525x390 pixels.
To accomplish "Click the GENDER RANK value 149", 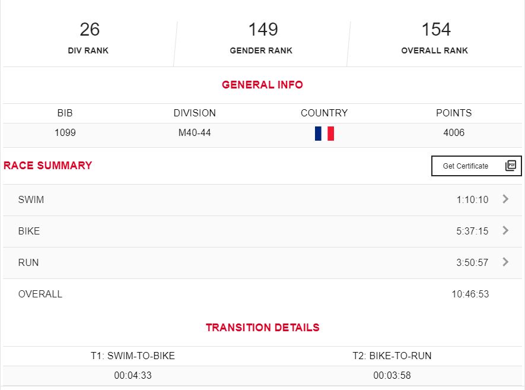I will [x=263, y=30].
